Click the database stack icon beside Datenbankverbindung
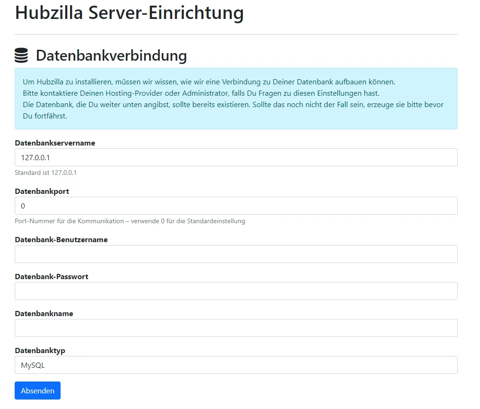 point(21,55)
